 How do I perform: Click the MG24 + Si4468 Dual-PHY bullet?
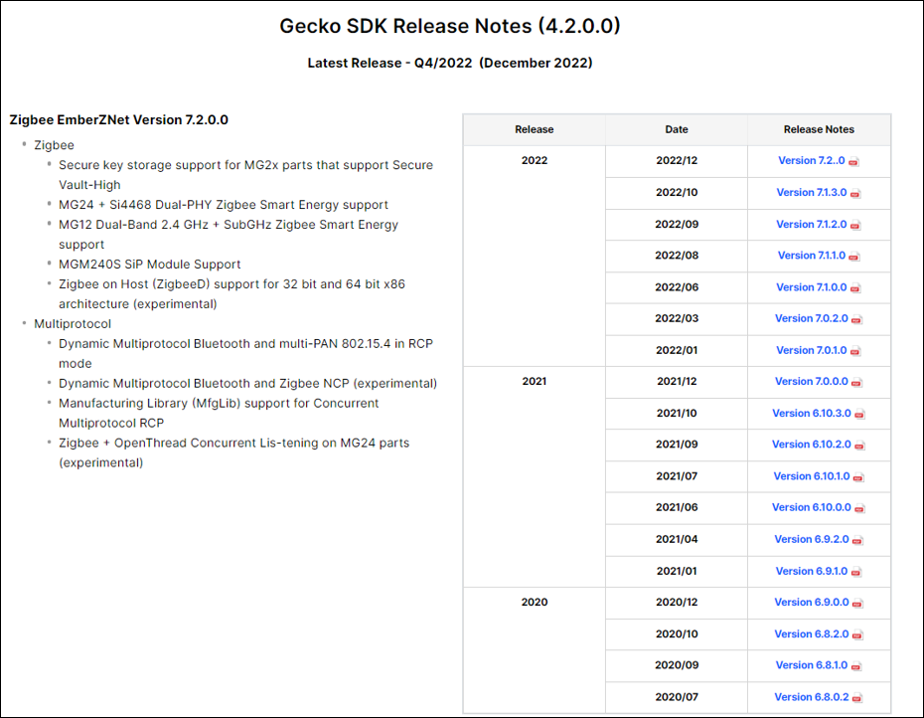(x=224, y=205)
